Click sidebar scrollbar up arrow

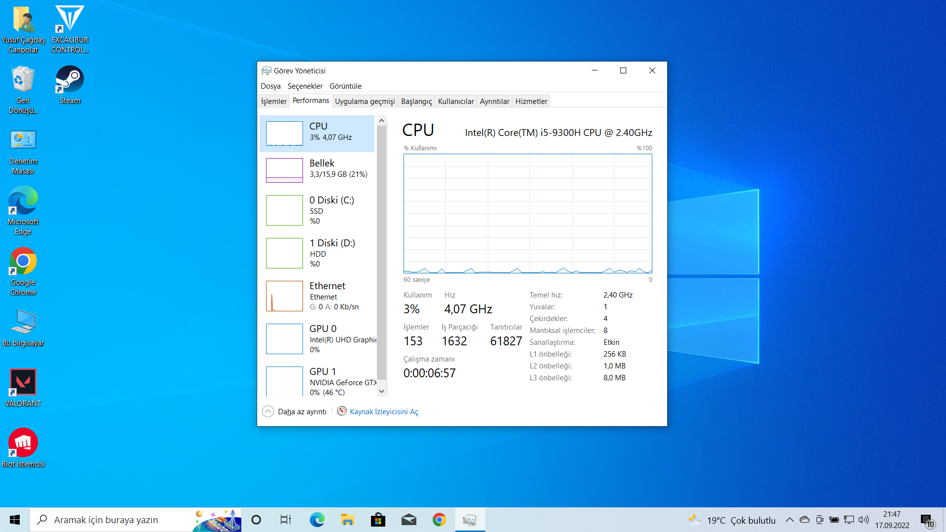coord(381,121)
